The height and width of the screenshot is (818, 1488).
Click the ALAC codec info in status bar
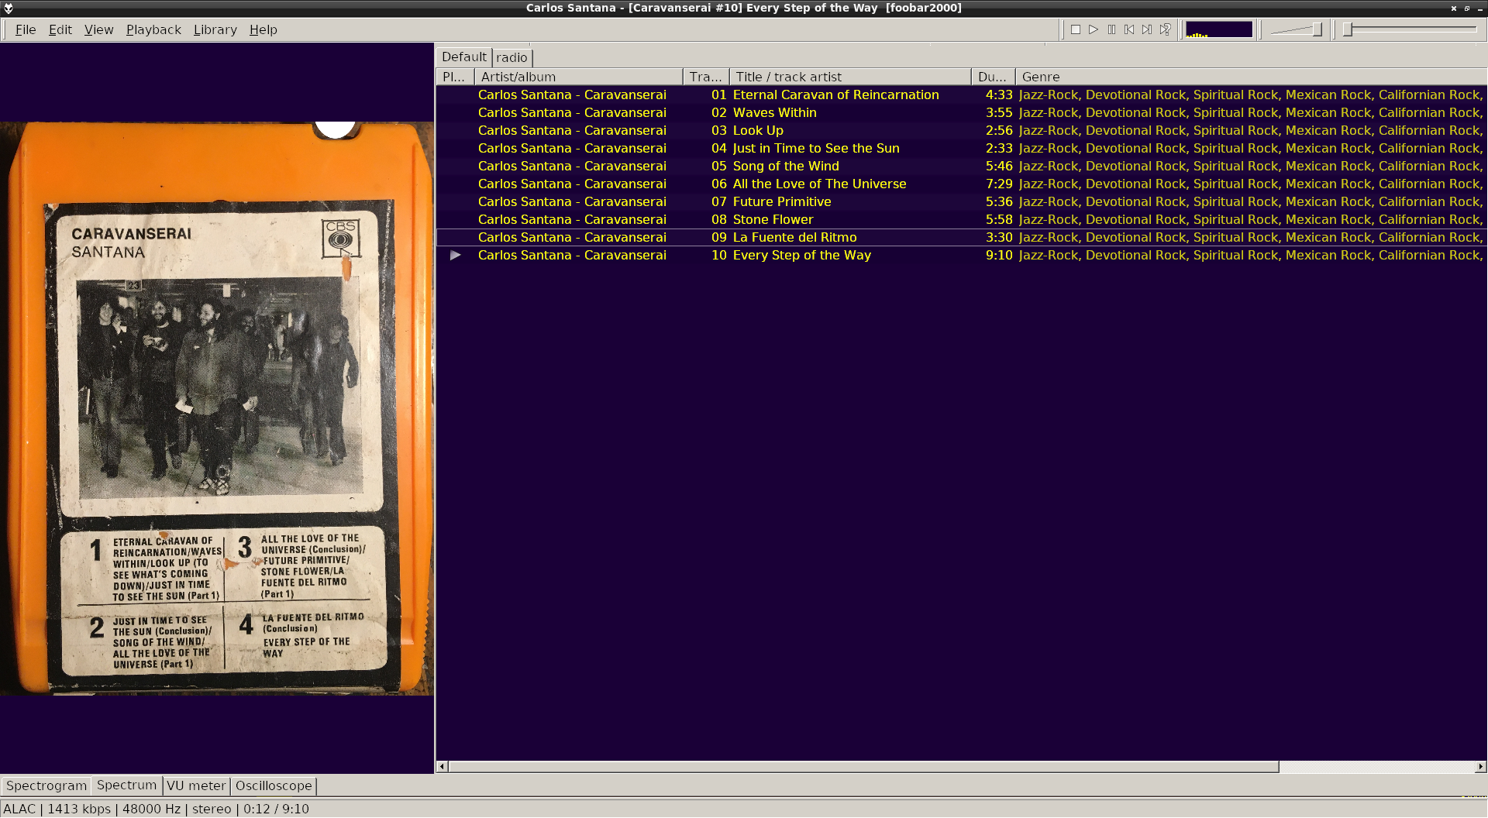(19, 809)
